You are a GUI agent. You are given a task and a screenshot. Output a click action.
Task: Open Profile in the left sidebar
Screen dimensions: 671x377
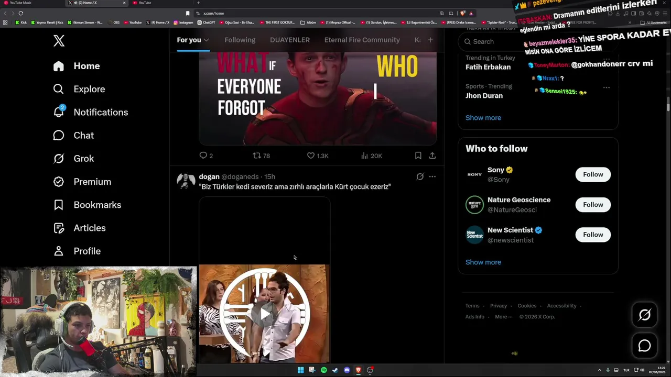point(77,251)
